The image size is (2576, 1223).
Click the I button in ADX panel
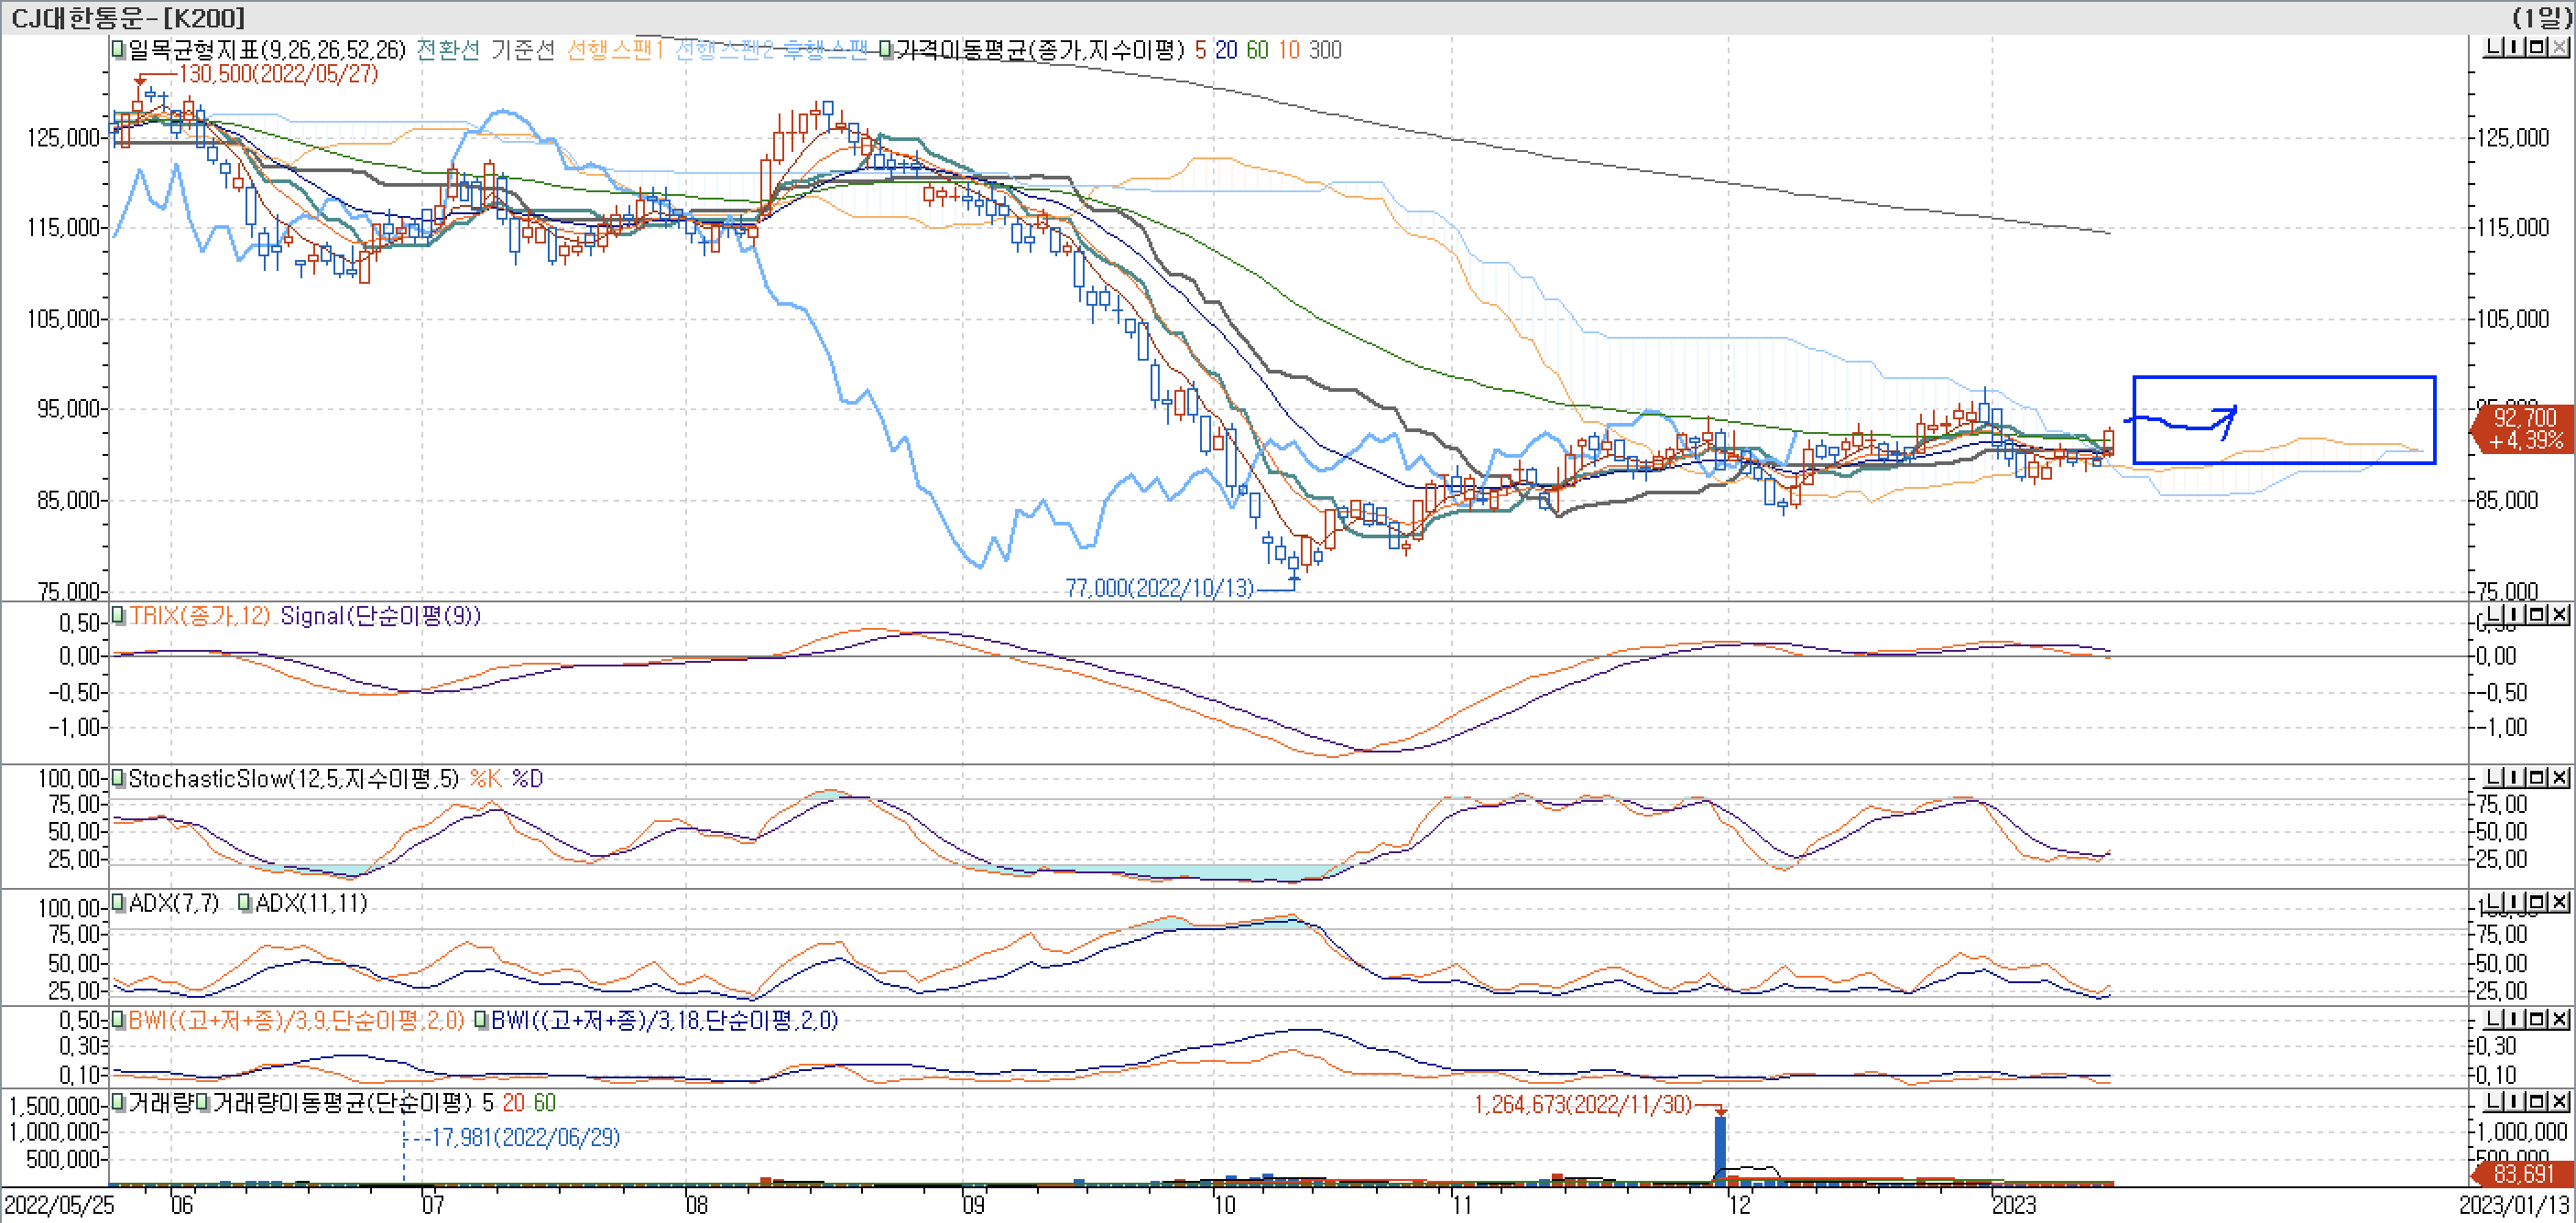coord(2515,902)
